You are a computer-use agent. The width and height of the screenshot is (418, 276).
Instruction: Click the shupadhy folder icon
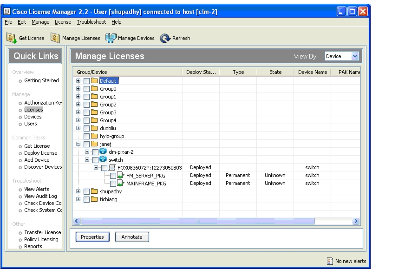(94, 191)
